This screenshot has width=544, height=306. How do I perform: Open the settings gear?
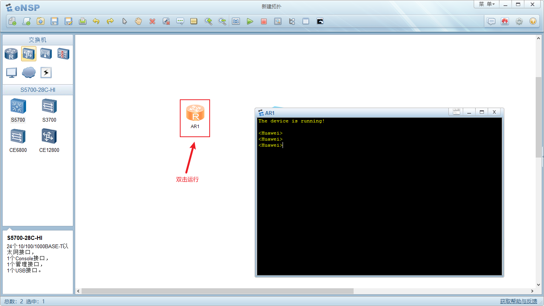(519, 21)
